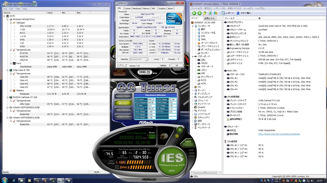Expand the OS node in EVEREST tree
327x183 pixels.
[193, 87]
